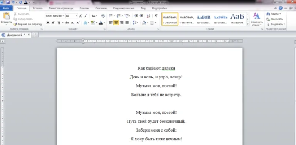
Task: Toggle bold (Ж) formatting
Action: [48, 23]
